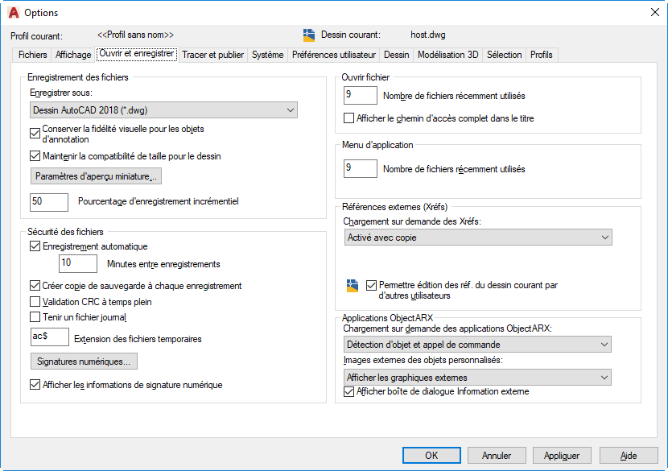Uncheck Afficher boîte de dialogue Information externe
The image size is (668, 471).
tap(348, 391)
